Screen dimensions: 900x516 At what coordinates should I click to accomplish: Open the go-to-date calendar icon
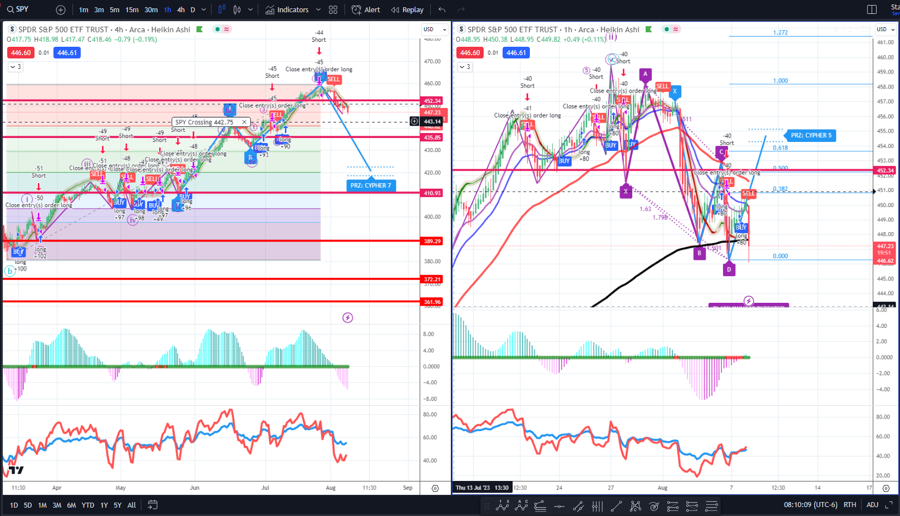pos(153,505)
